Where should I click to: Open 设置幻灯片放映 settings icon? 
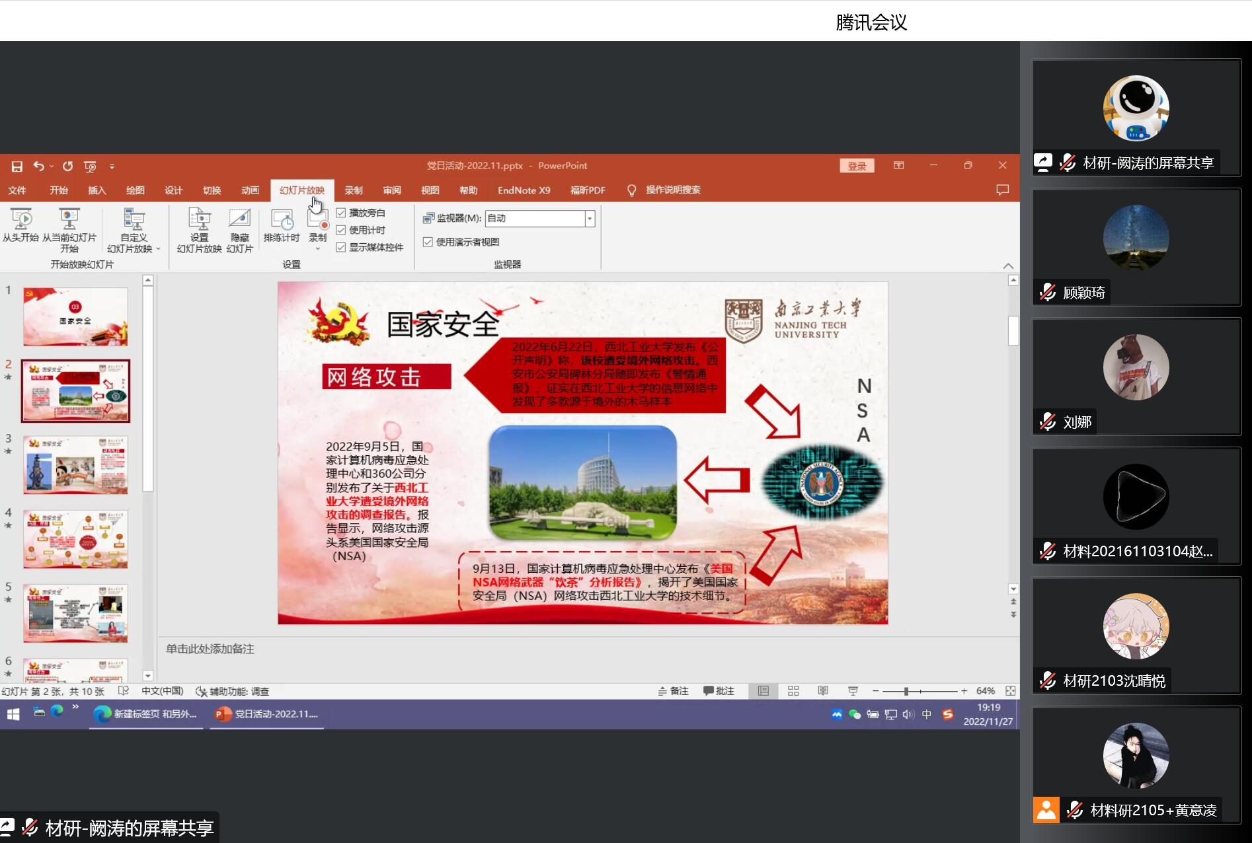coord(199,221)
